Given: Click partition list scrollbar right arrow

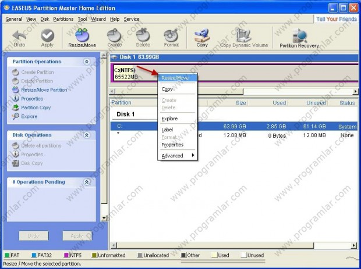Looking at the screenshot, I should [x=354, y=245].
